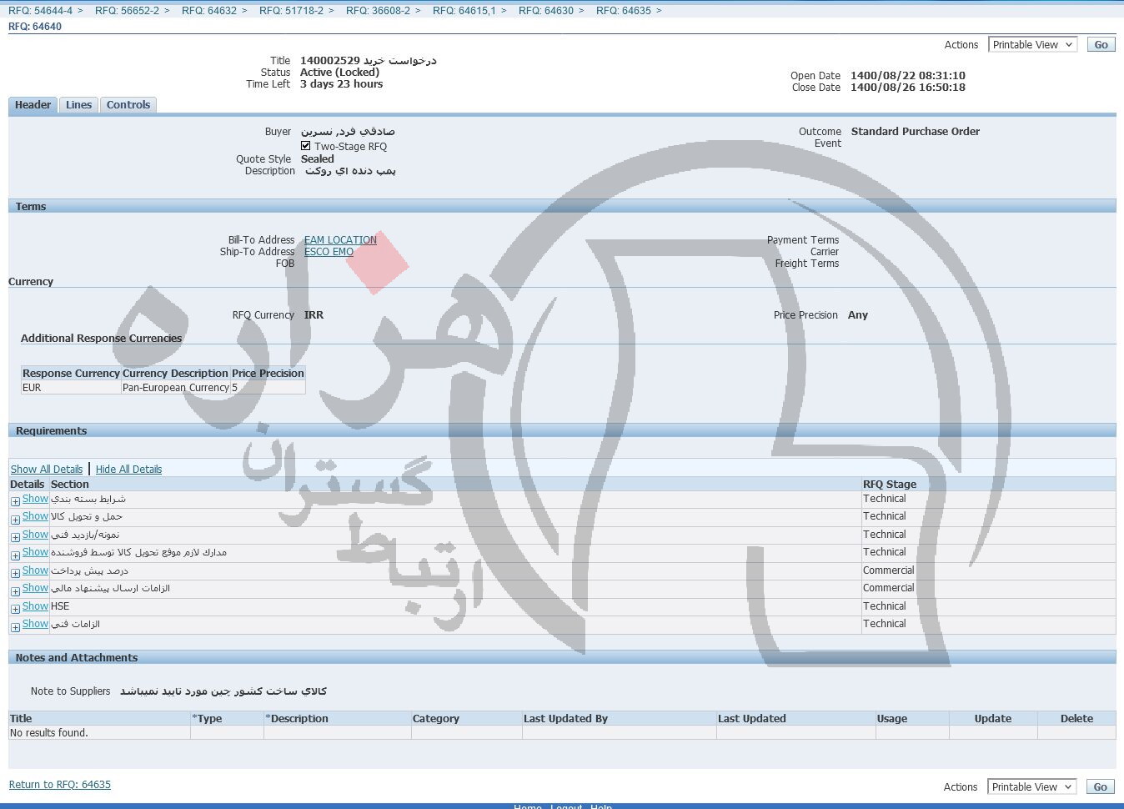Click the Home footer link
The image size is (1124, 809).
528,806
